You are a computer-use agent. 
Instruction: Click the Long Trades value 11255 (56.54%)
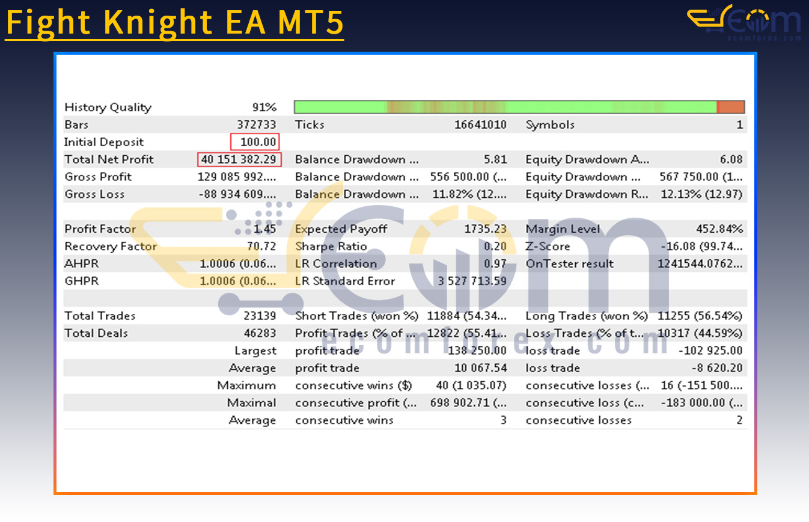pyautogui.click(x=700, y=317)
